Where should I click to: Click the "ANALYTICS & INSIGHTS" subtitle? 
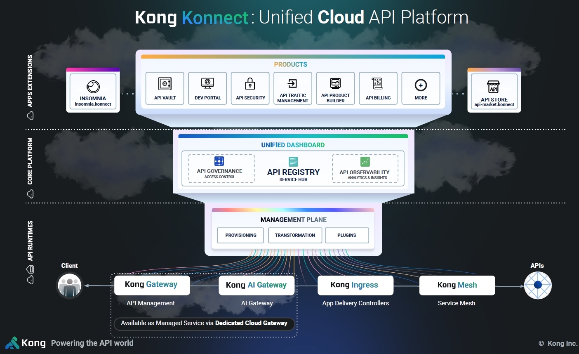[x=367, y=178]
